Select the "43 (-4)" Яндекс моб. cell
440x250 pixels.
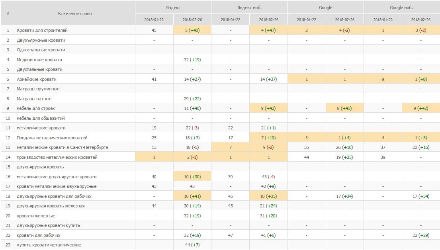point(268,177)
